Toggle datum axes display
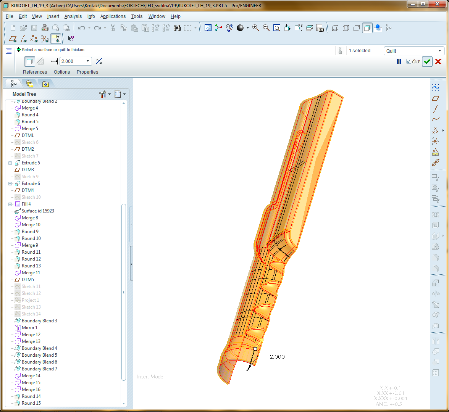 tap(24, 38)
